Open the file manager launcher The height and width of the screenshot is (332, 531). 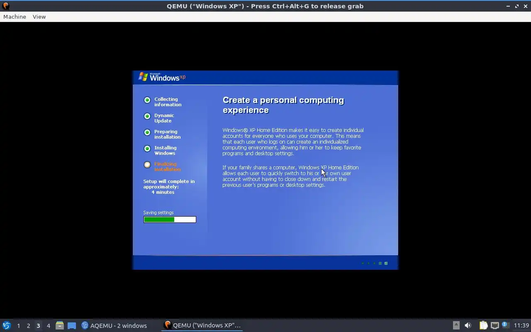[60, 325]
